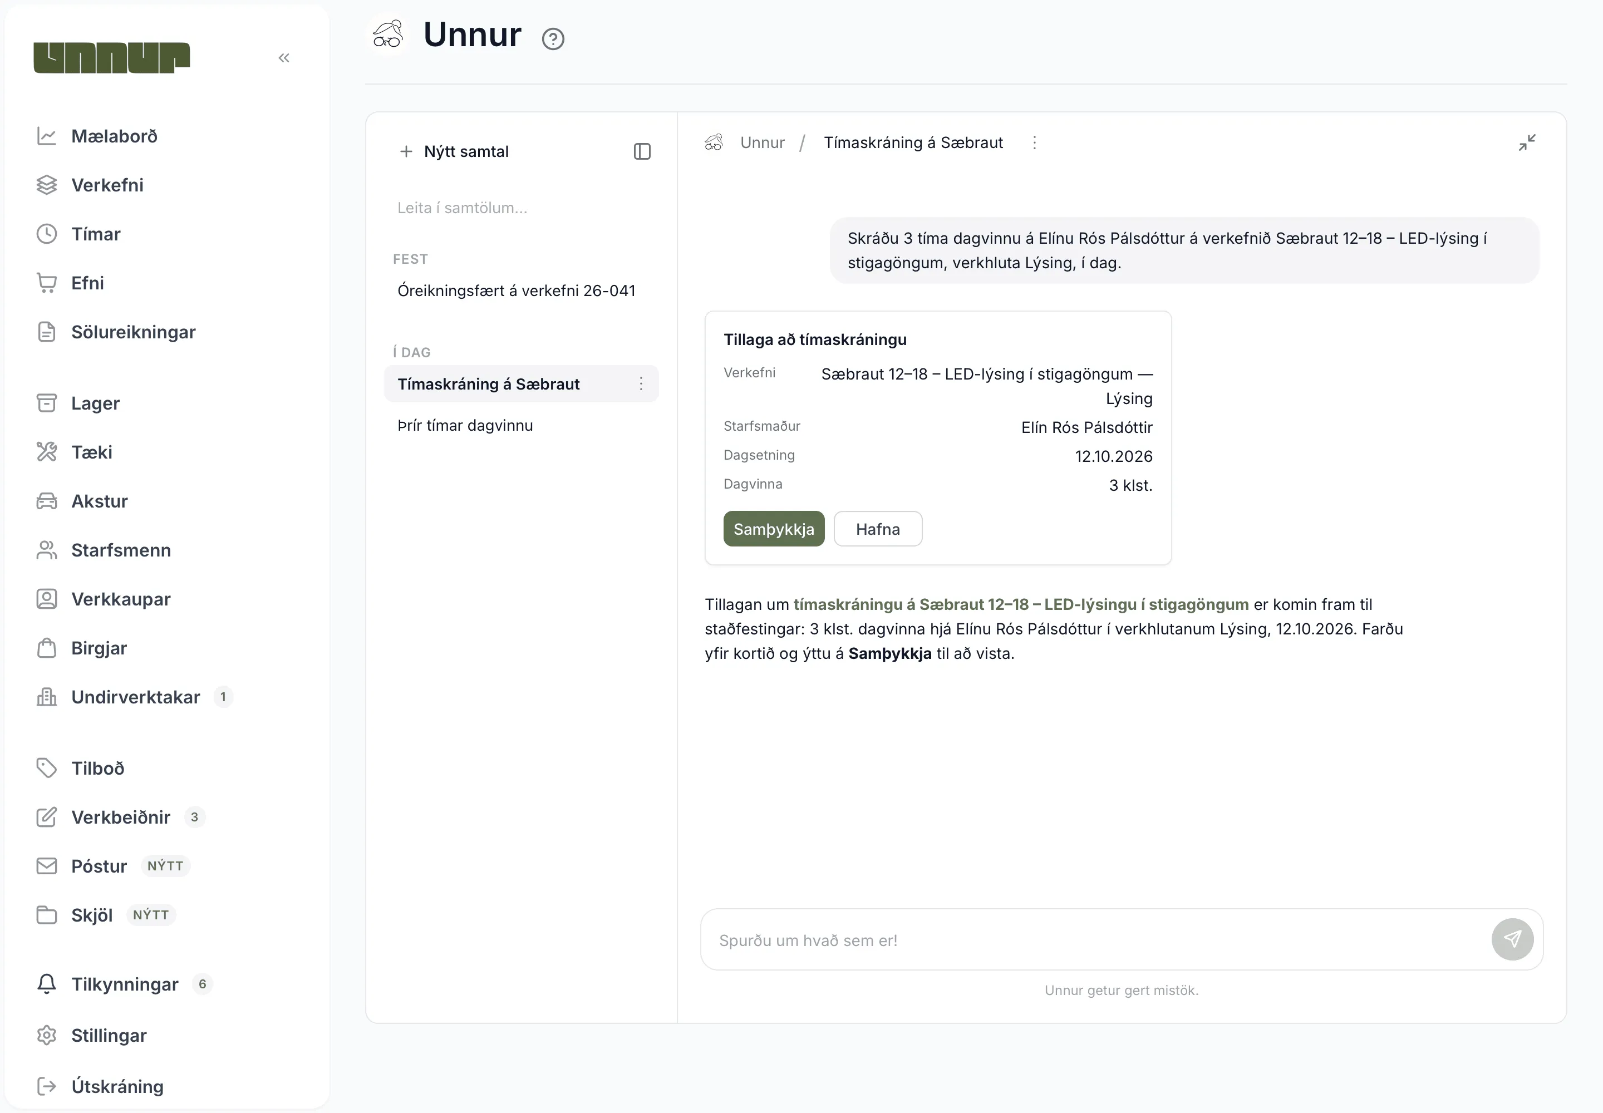The height and width of the screenshot is (1113, 1603).
Task: Click the Unnur mascot icon in the header
Action: pos(388,33)
